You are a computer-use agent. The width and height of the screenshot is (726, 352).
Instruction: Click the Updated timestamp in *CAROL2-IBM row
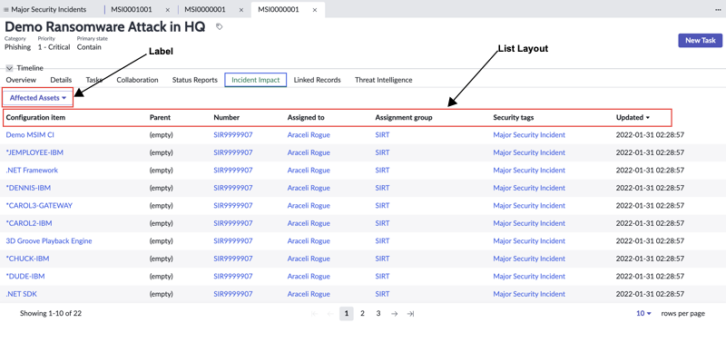pyautogui.click(x=650, y=223)
